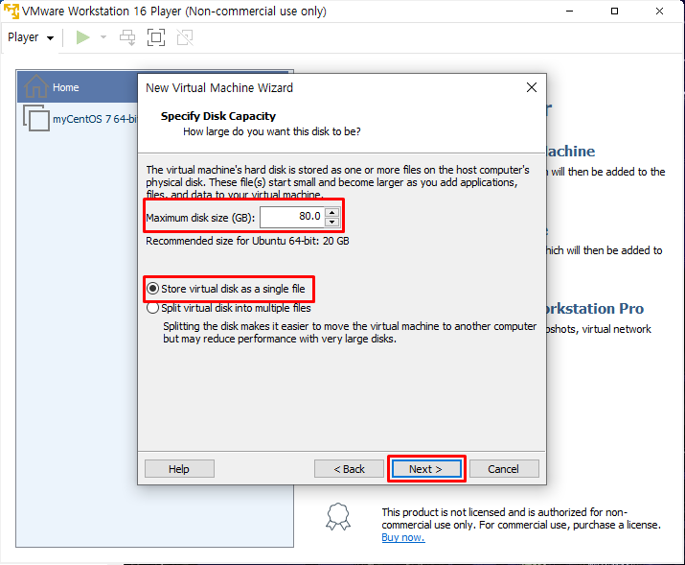Click the VMware Workstation title bar logo
Screen dimensions: 685x565
(x=11, y=11)
